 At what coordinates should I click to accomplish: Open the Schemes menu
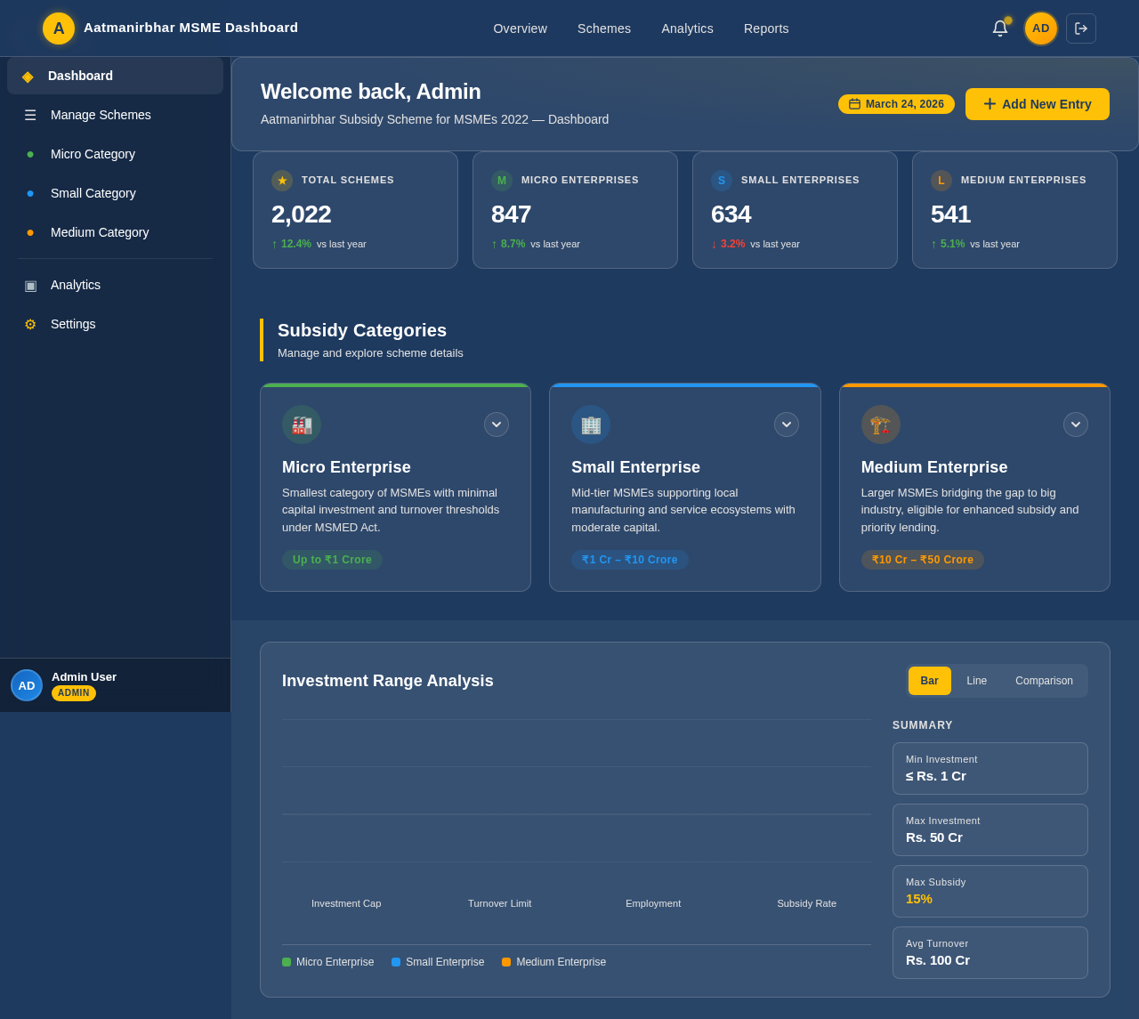coord(603,28)
